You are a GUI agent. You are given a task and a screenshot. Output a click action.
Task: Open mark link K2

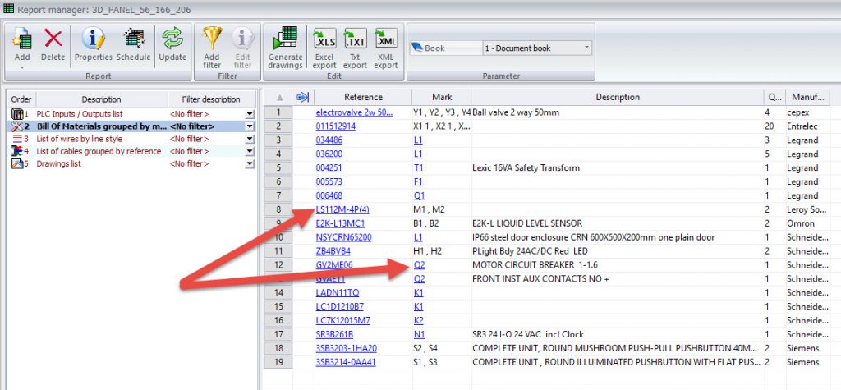click(x=419, y=320)
